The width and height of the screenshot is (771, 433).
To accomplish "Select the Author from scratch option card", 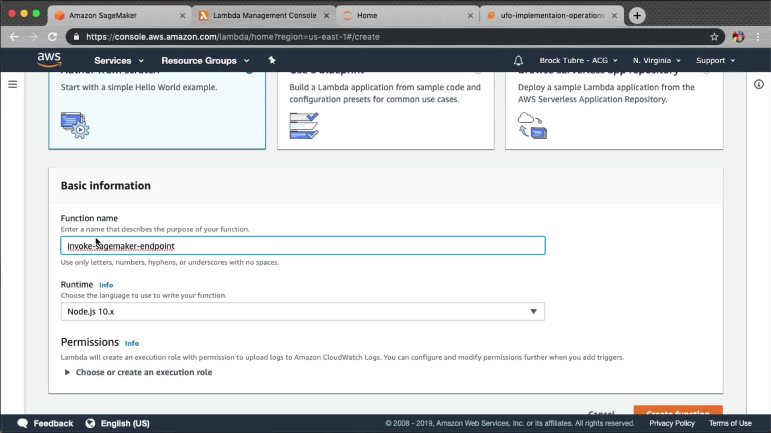I will [157, 110].
